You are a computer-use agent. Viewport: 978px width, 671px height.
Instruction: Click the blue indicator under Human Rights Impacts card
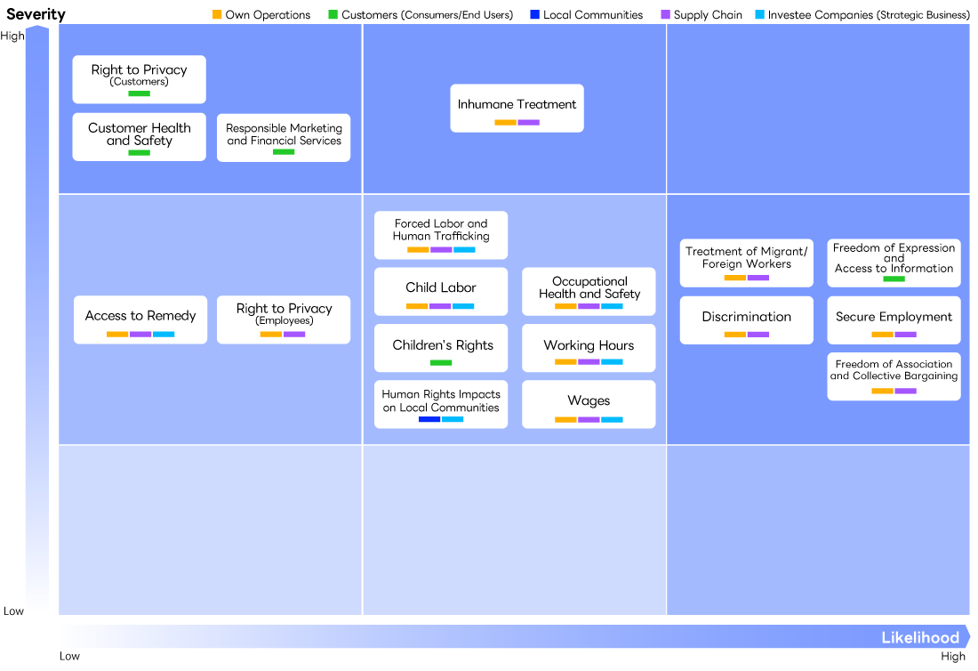coord(428,419)
